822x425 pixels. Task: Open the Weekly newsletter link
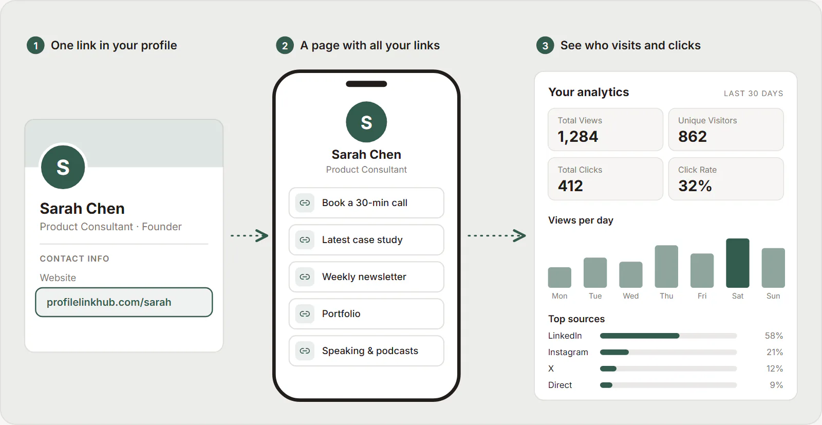(x=366, y=277)
